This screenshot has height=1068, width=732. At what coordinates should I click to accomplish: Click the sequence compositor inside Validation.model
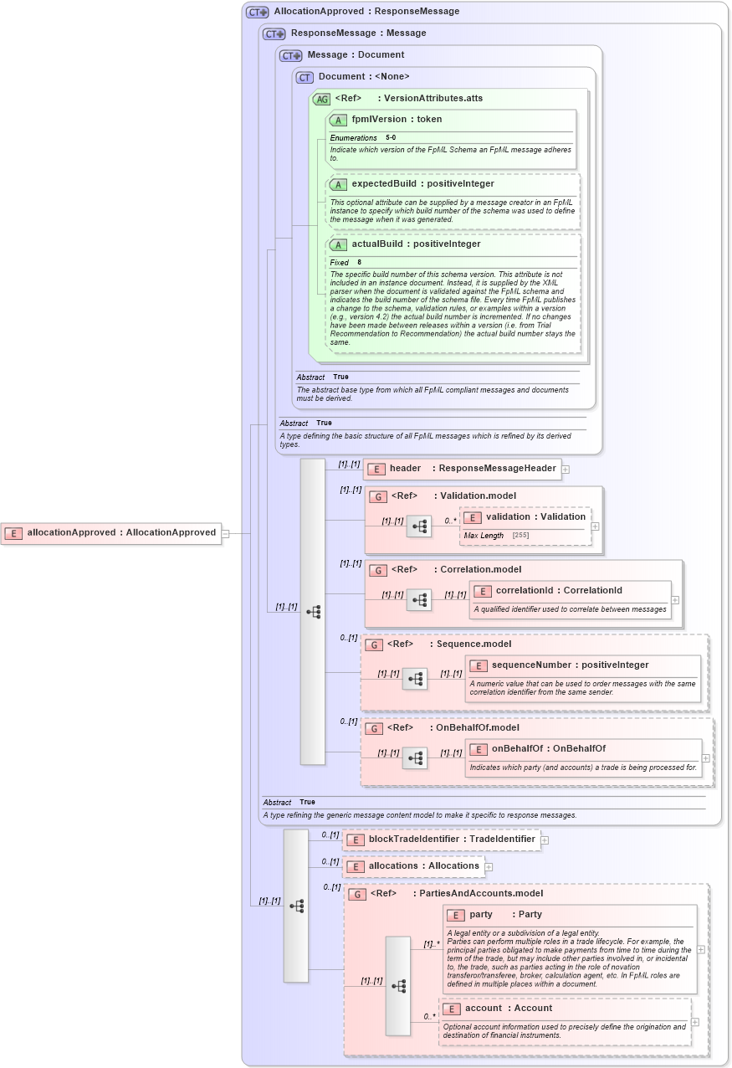419,526
